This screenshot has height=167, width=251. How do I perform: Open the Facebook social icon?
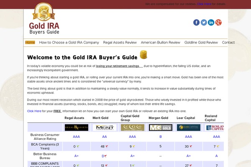point(197,23)
